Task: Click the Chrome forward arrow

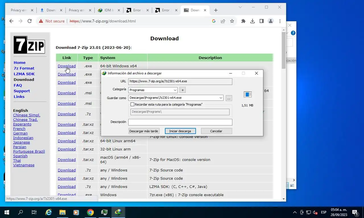Action: tap(20, 21)
